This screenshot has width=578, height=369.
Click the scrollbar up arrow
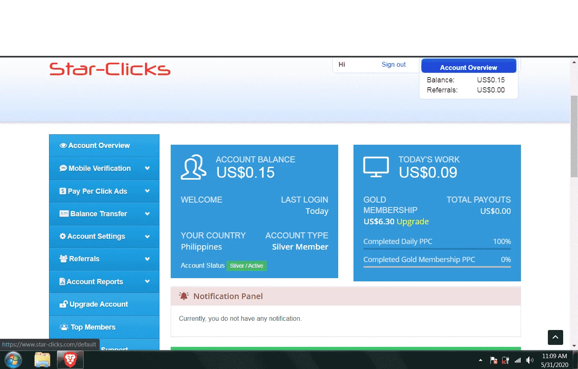click(574, 62)
